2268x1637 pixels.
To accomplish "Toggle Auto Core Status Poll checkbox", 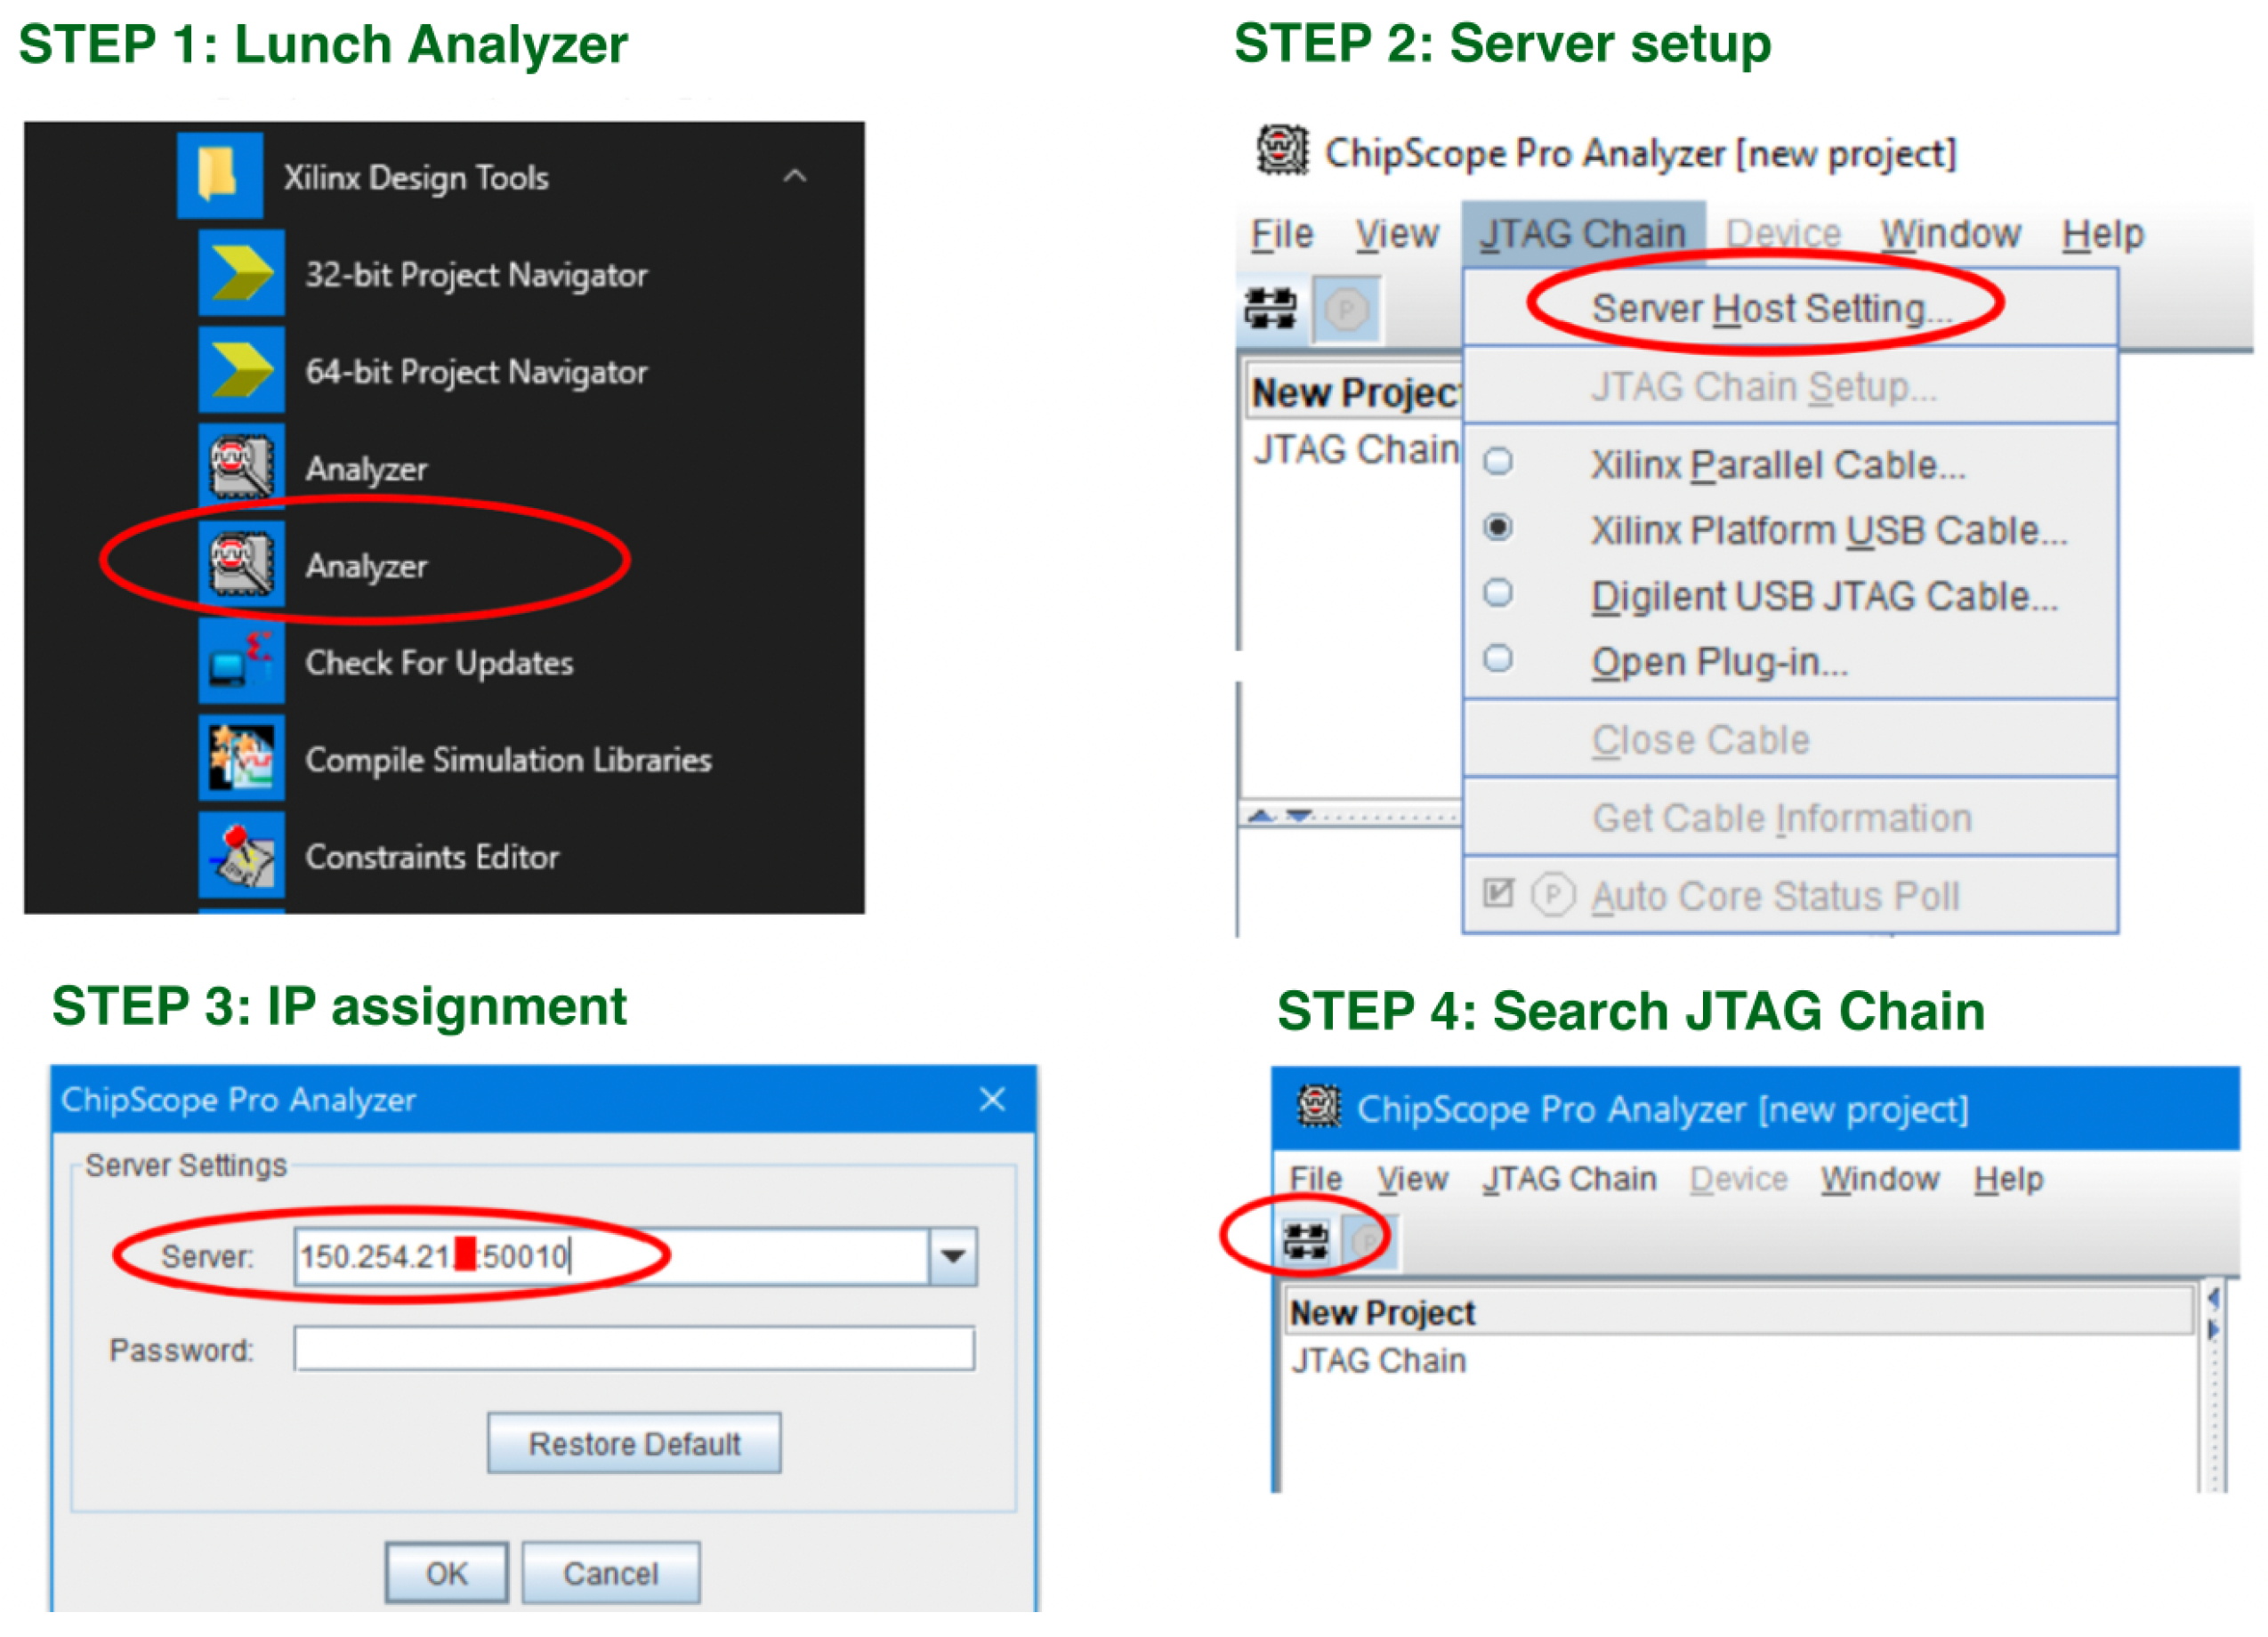I will (x=1498, y=893).
